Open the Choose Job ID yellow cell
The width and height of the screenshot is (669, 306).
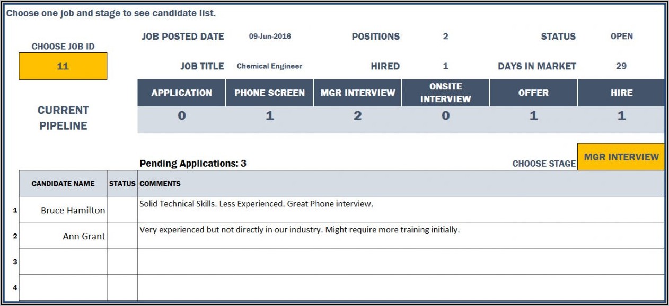pyautogui.click(x=63, y=66)
